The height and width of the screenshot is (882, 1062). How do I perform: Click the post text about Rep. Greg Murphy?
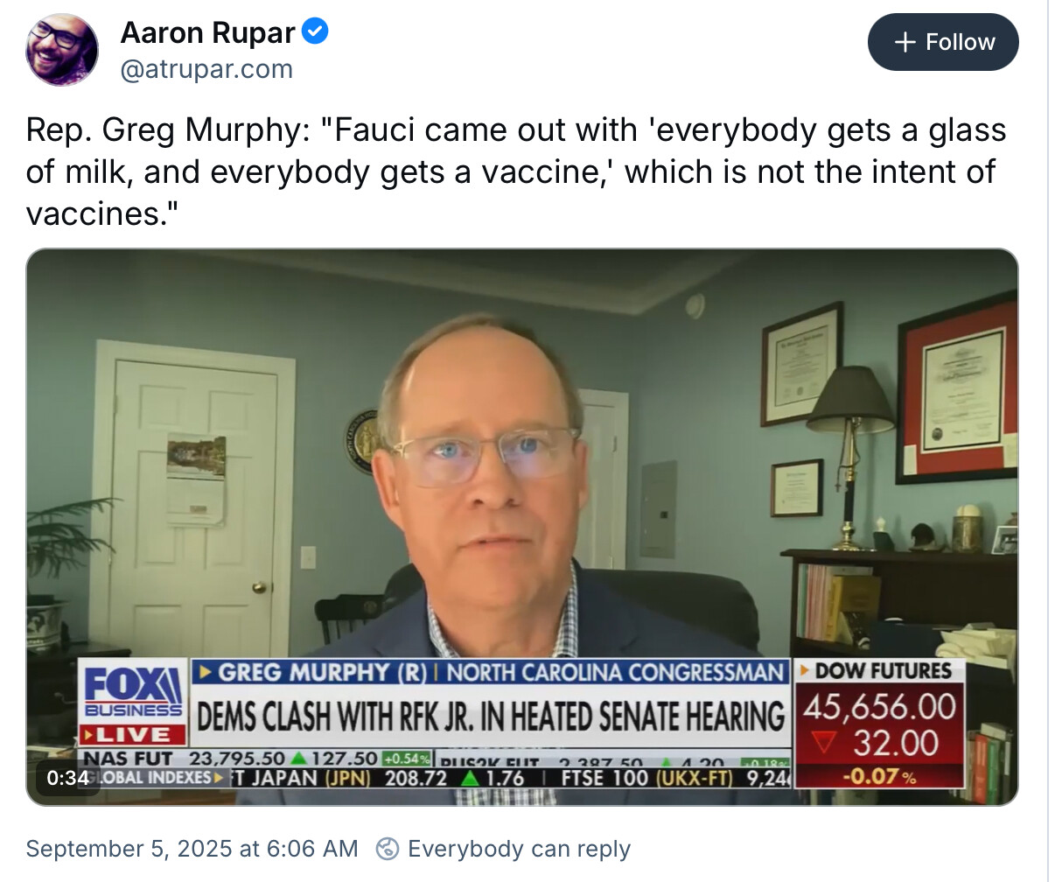pos(516,171)
